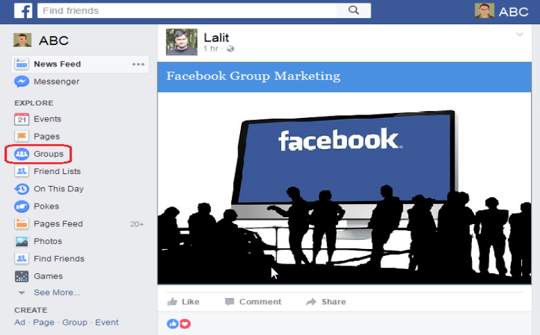
Task: Open the Events calendar icon
Action: coord(22,119)
